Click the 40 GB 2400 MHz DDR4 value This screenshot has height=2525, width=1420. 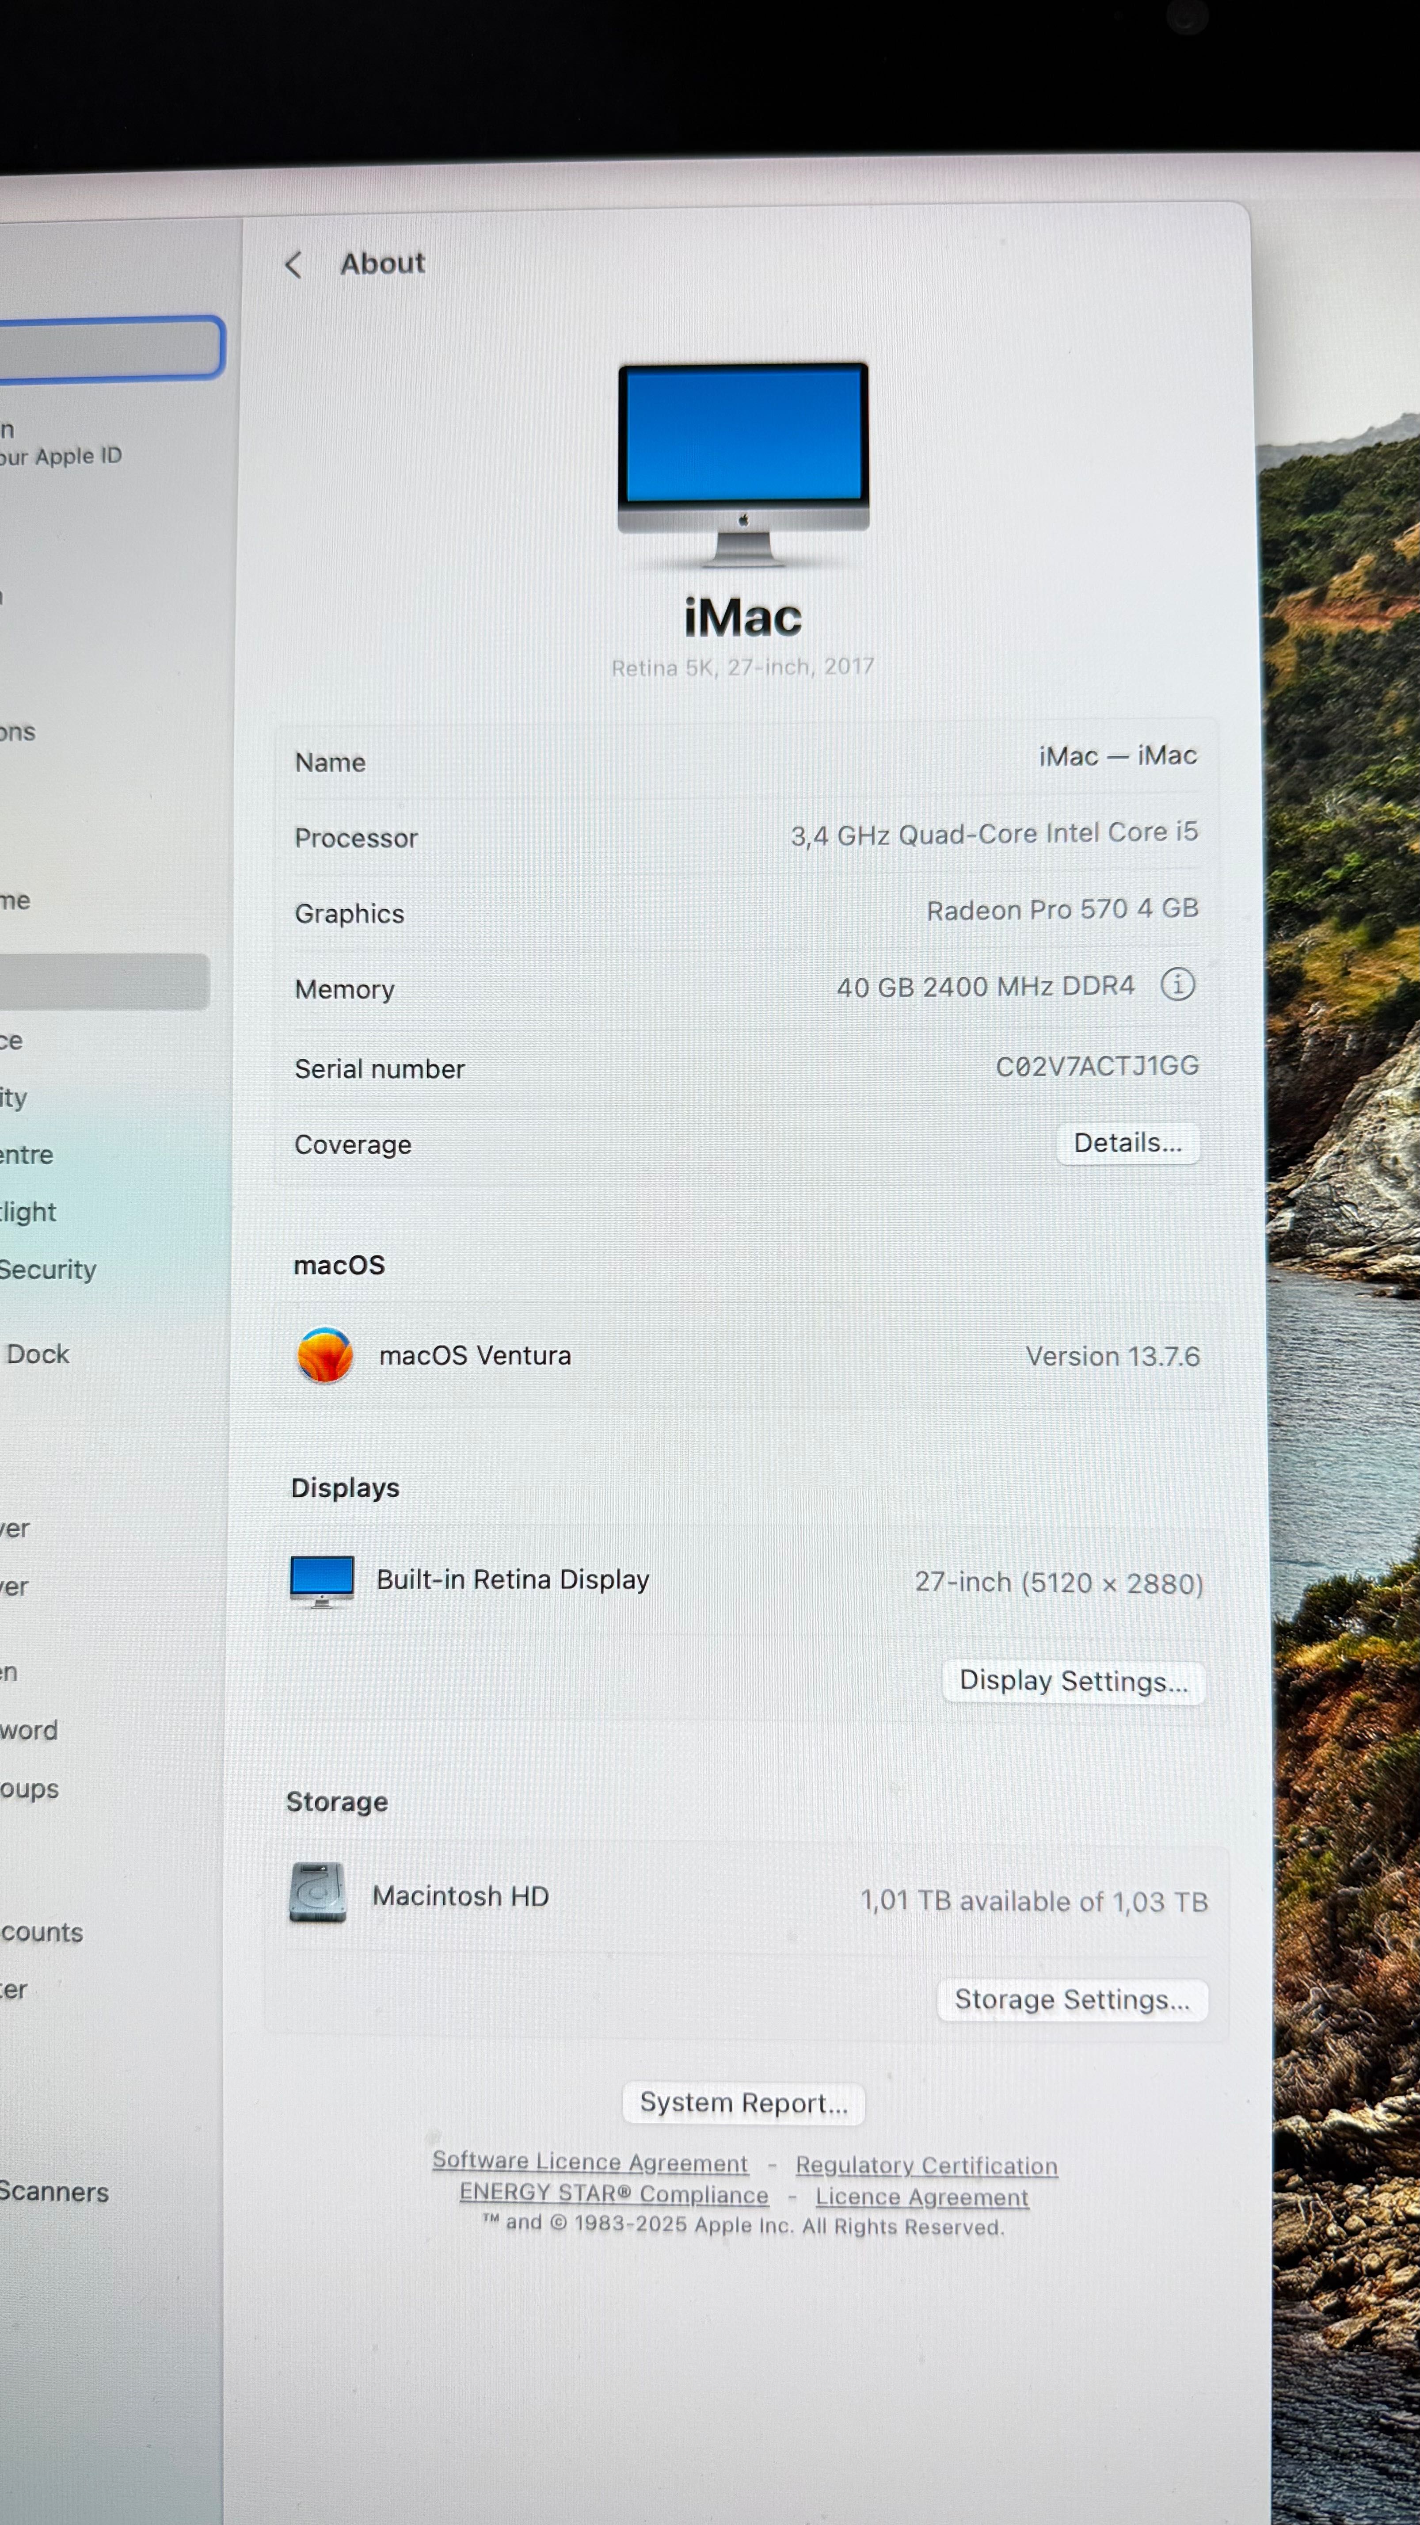986,986
